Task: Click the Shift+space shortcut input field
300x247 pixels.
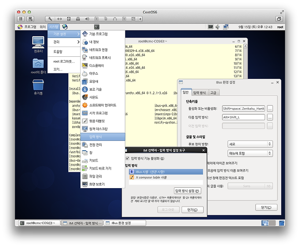Action: pyautogui.click(x=244, y=108)
